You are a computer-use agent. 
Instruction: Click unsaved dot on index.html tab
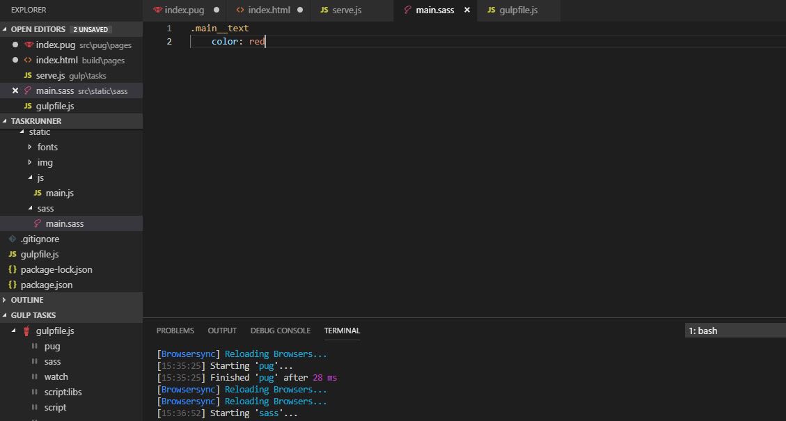(300, 10)
